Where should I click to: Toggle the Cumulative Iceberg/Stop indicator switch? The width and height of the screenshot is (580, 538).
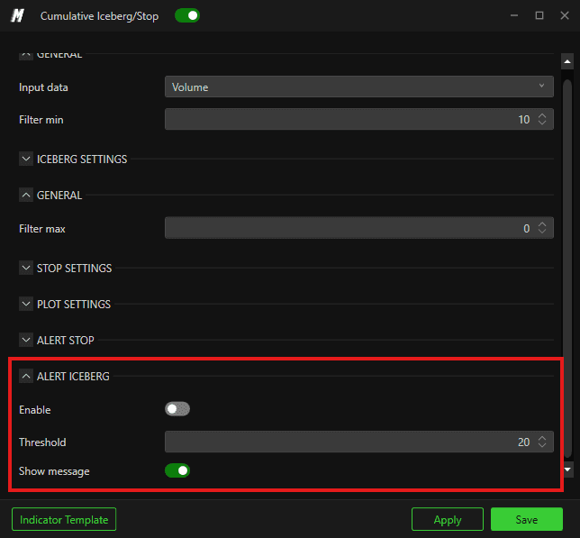click(187, 16)
